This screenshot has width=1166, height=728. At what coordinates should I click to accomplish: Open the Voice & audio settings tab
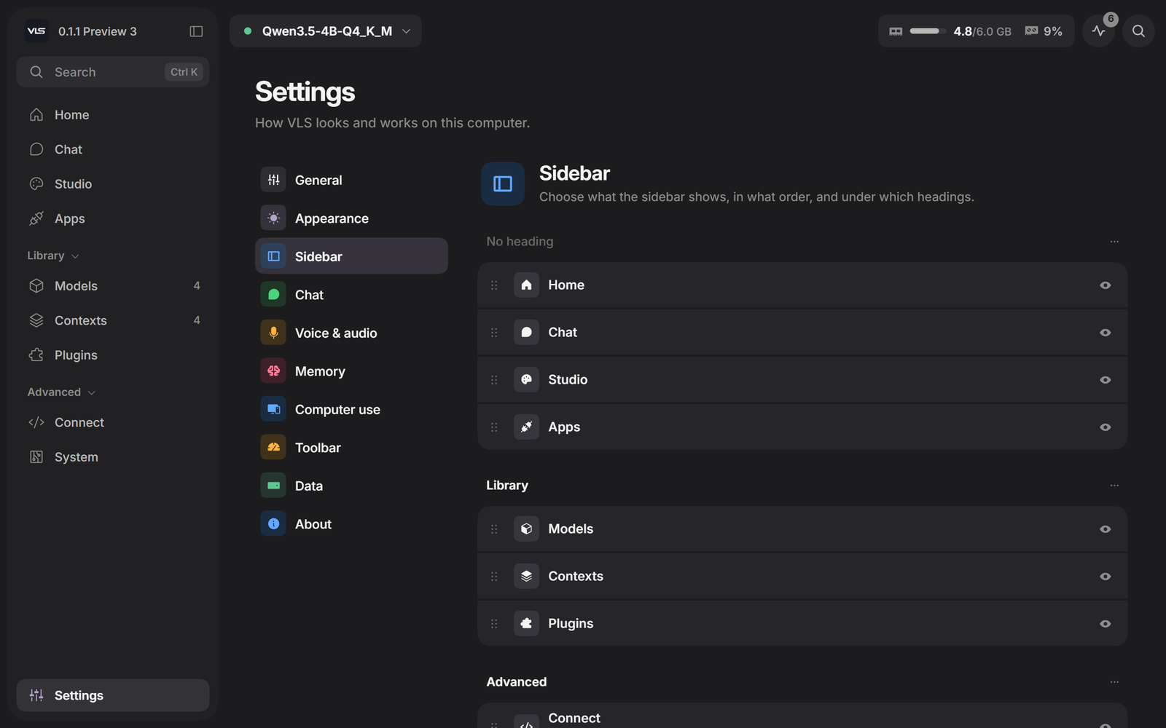pyautogui.click(x=351, y=333)
